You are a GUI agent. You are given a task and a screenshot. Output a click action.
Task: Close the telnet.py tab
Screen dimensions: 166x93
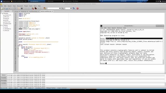point(27,11)
